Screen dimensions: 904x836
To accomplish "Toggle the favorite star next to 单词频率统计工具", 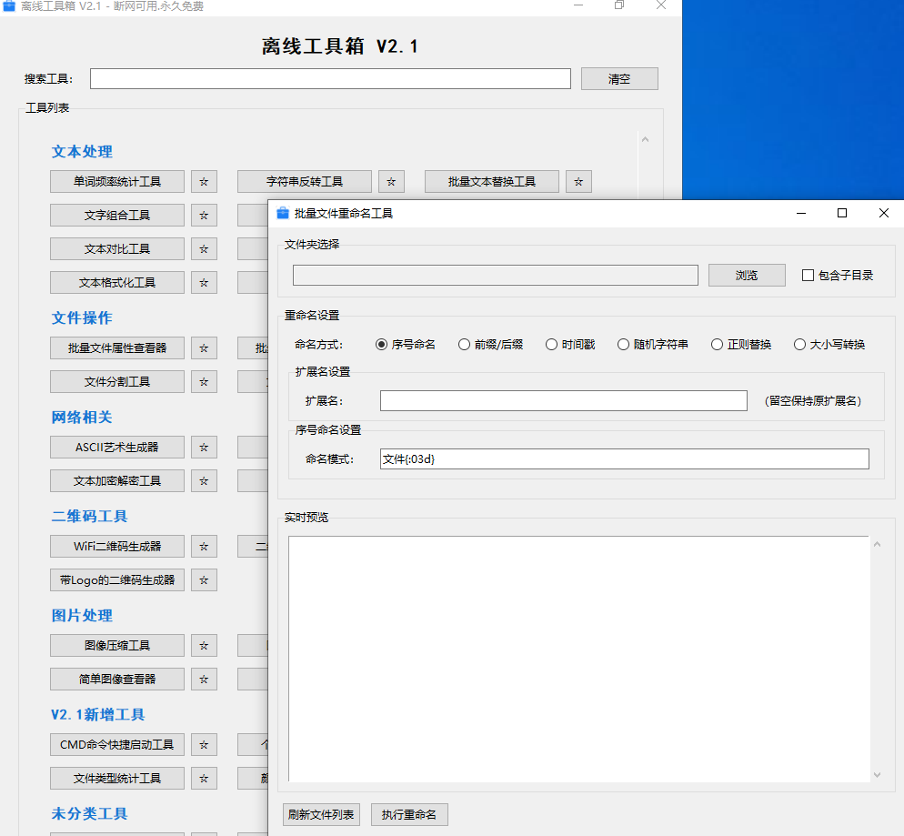I will [204, 181].
